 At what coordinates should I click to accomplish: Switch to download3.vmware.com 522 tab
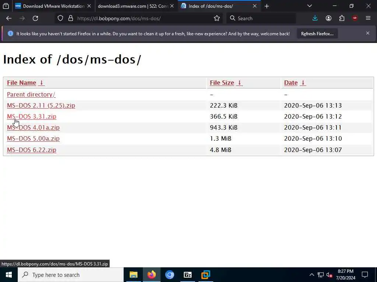tap(133, 6)
